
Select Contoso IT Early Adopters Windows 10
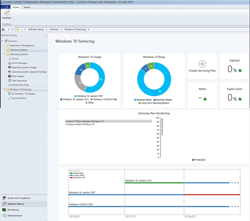tap(108, 121)
